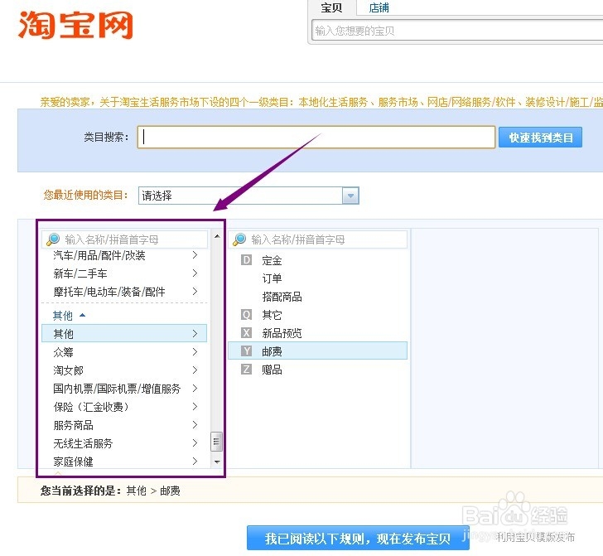Click the 快速找到类目 button
The height and width of the screenshot is (556, 603).
[x=540, y=138]
